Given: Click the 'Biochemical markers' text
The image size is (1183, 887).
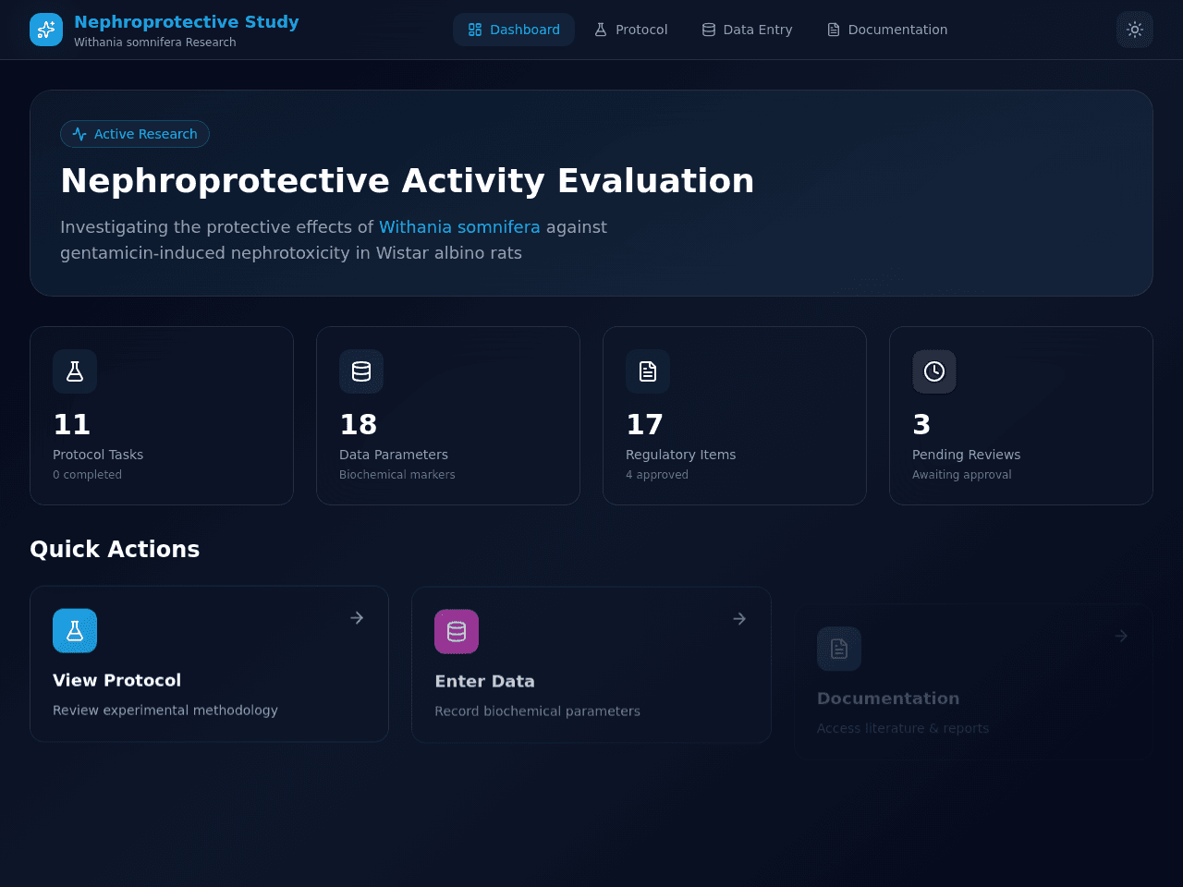Looking at the screenshot, I should click(397, 475).
